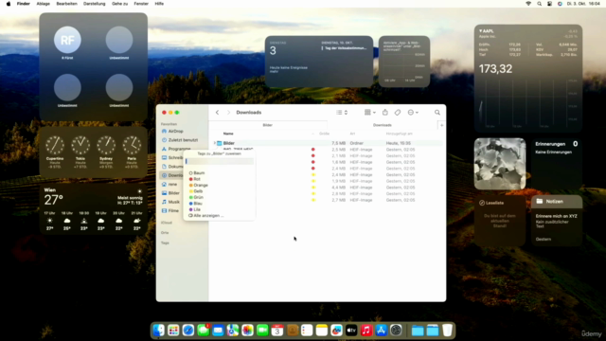
Task: Sort by the Größe column header
Action: tap(324, 134)
